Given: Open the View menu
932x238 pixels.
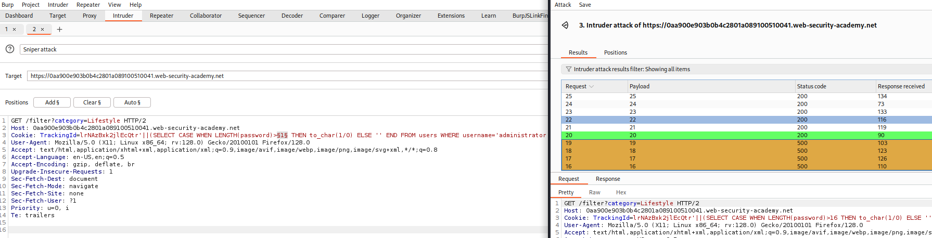Looking at the screenshot, I should pyautogui.click(x=114, y=5).
